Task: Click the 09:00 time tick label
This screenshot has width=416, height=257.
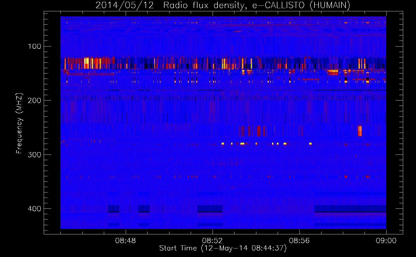Action: (386, 241)
